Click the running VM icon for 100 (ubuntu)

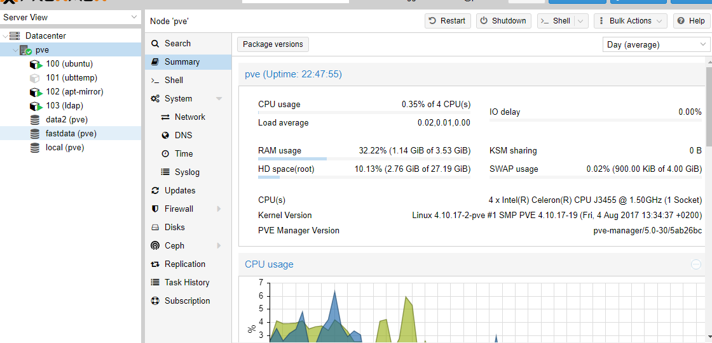36,64
